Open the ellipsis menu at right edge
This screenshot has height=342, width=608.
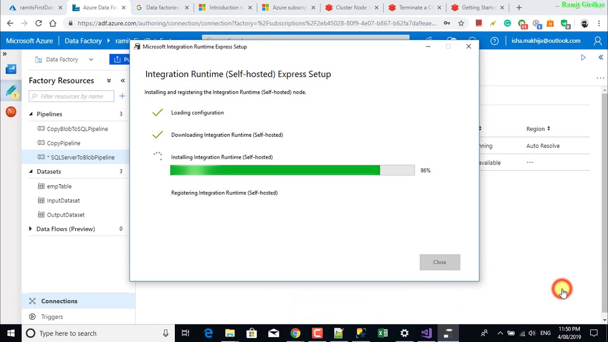tap(600, 78)
